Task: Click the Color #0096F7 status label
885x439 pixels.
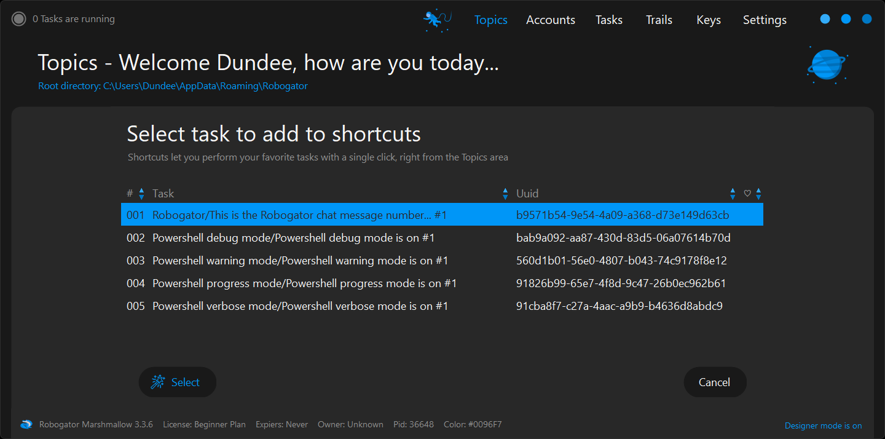Action: coord(473,424)
